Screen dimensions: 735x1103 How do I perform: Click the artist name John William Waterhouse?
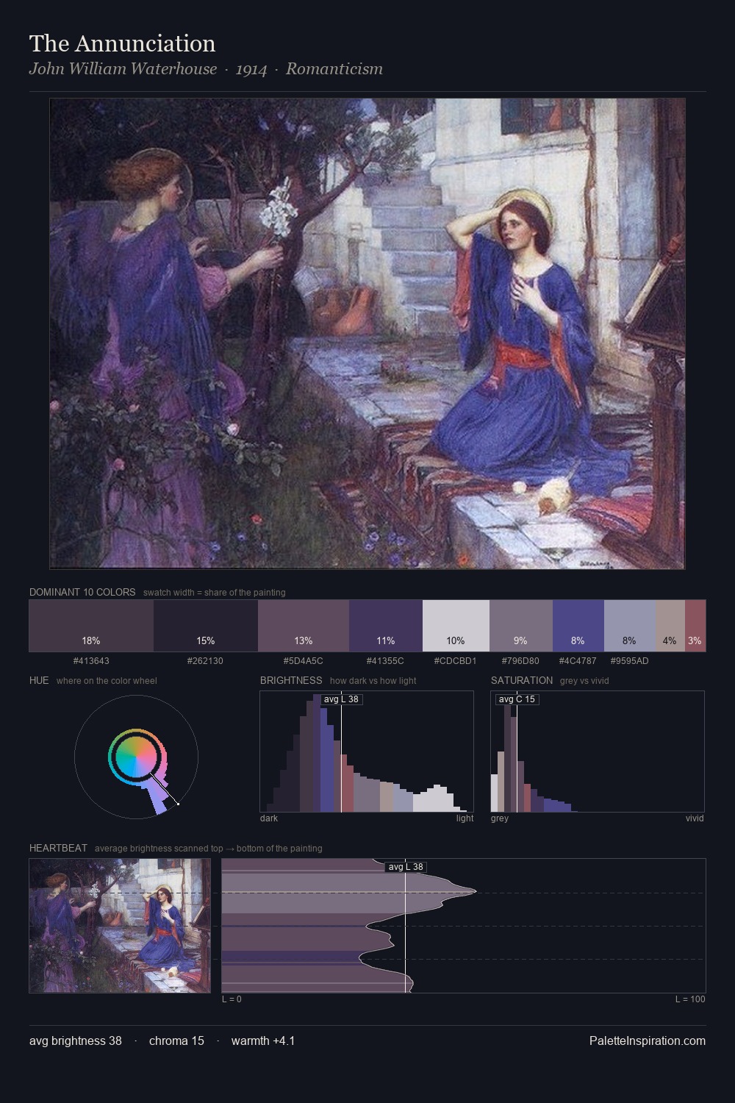[x=123, y=69]
